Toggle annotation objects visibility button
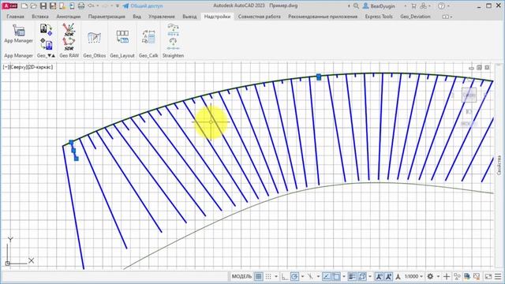The height and width of the screenshot is (284, 505). [379, 276]
